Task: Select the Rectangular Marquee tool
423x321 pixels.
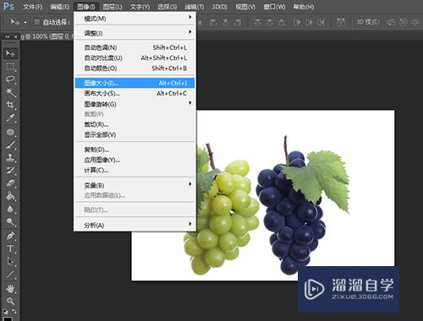Action: (x=10, y=67)
